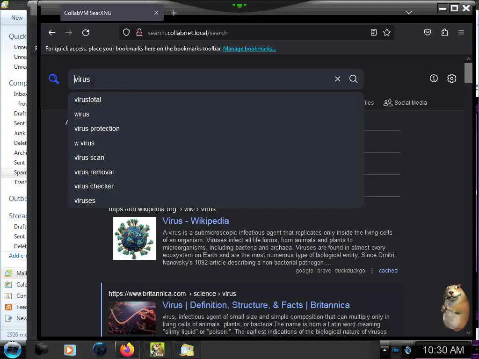The height and width of the screenshot is (359, 479).
Task: Toggle reader view icon in address bar
Action: point(373,32)
